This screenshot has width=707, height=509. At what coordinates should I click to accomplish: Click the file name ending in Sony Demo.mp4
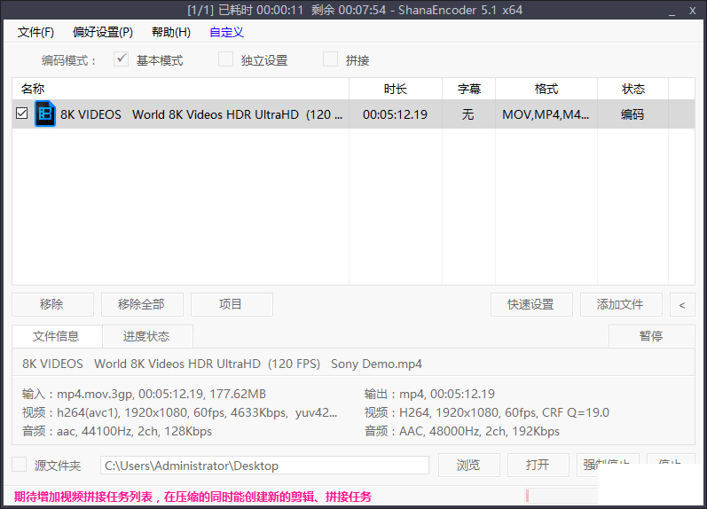click(223, 364)
